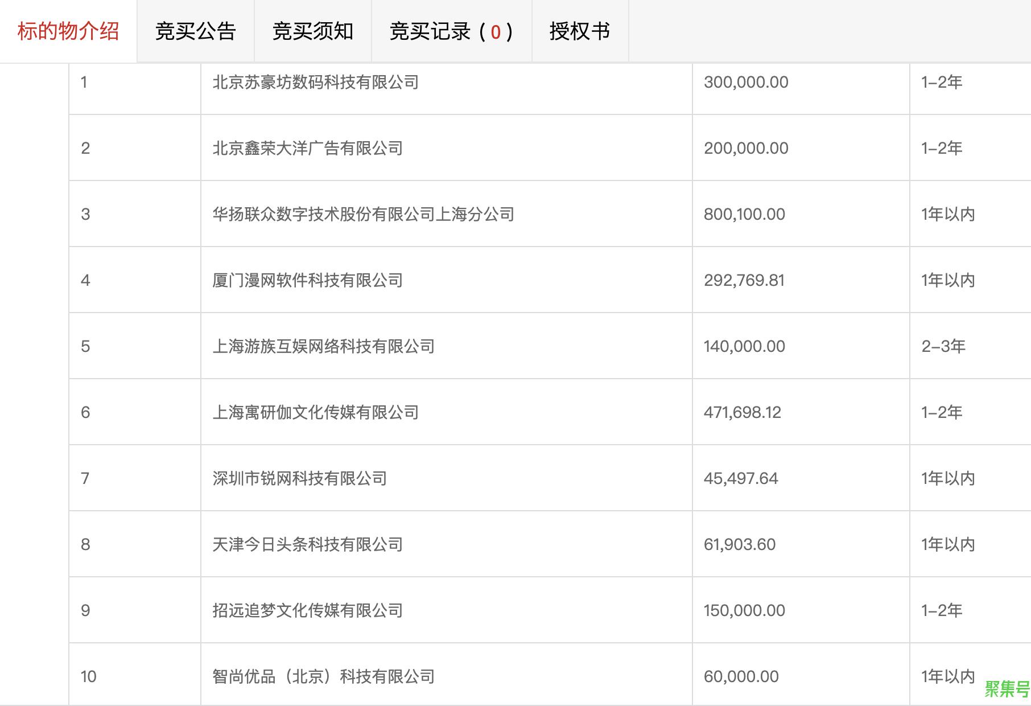Click the amount 61,903.60
This screenshot has height=706, width=1031.
(740, 545)
